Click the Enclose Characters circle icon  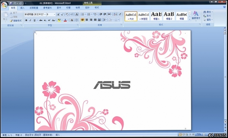(77, 20)
